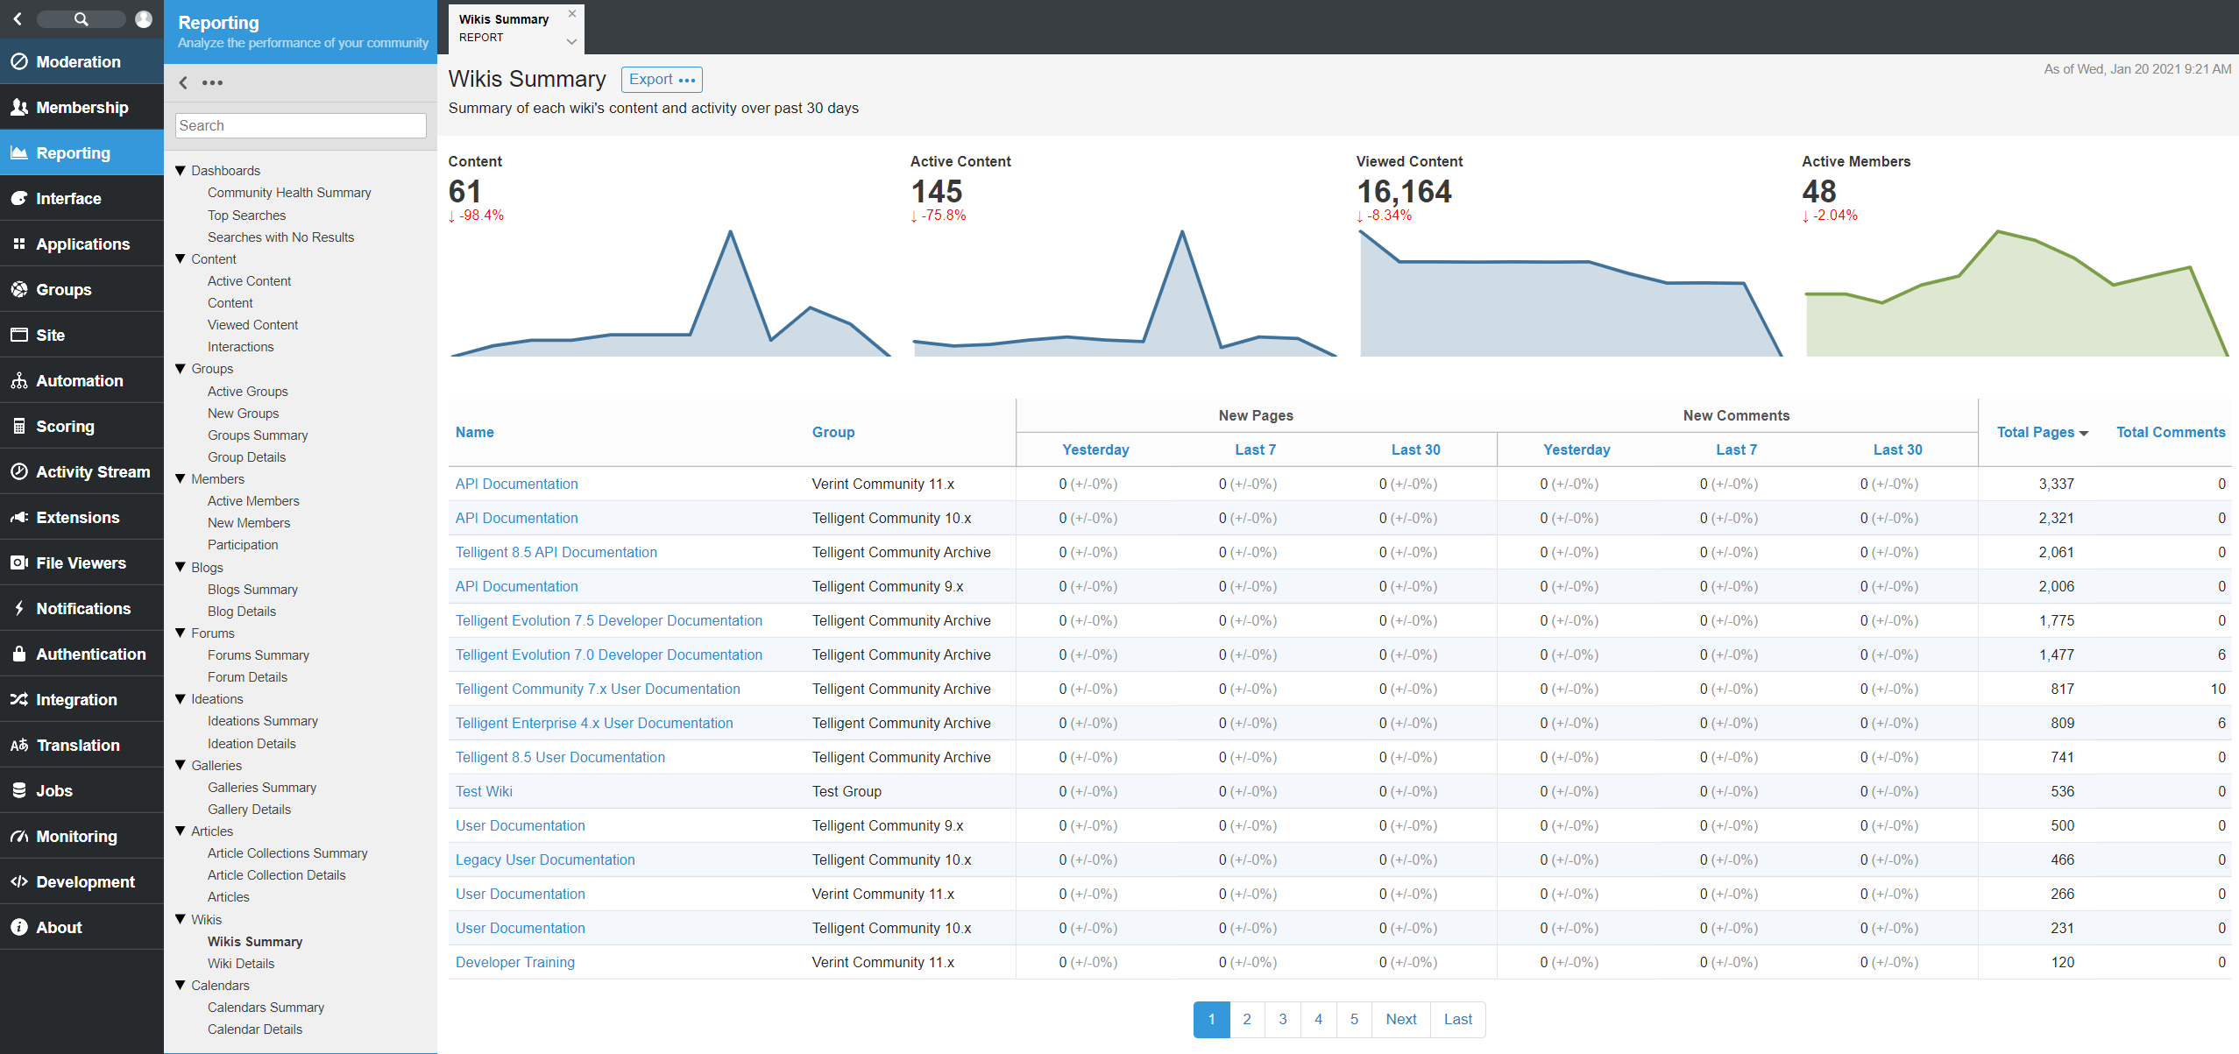The width and height of the screenshot is (2239, 1054).
Task: Collapse the Calendars tree section
Action: tap(181, 986)
